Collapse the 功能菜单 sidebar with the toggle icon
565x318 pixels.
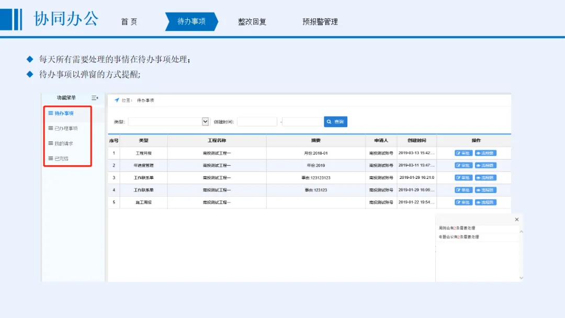95,98
